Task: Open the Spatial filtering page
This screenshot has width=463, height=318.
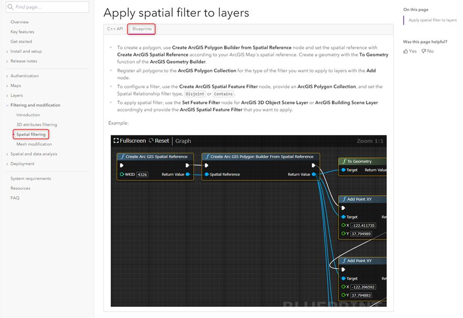Action: coord(30,134)
